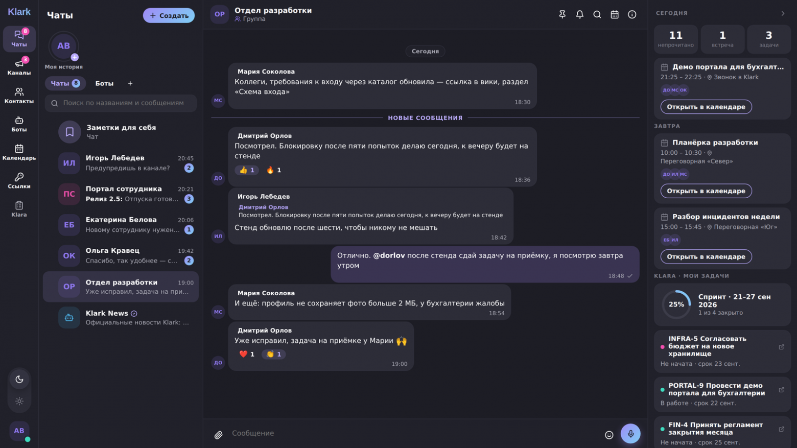Click the sprint 25% progress ring
This screenshot has width=797, height=448.
676,304
